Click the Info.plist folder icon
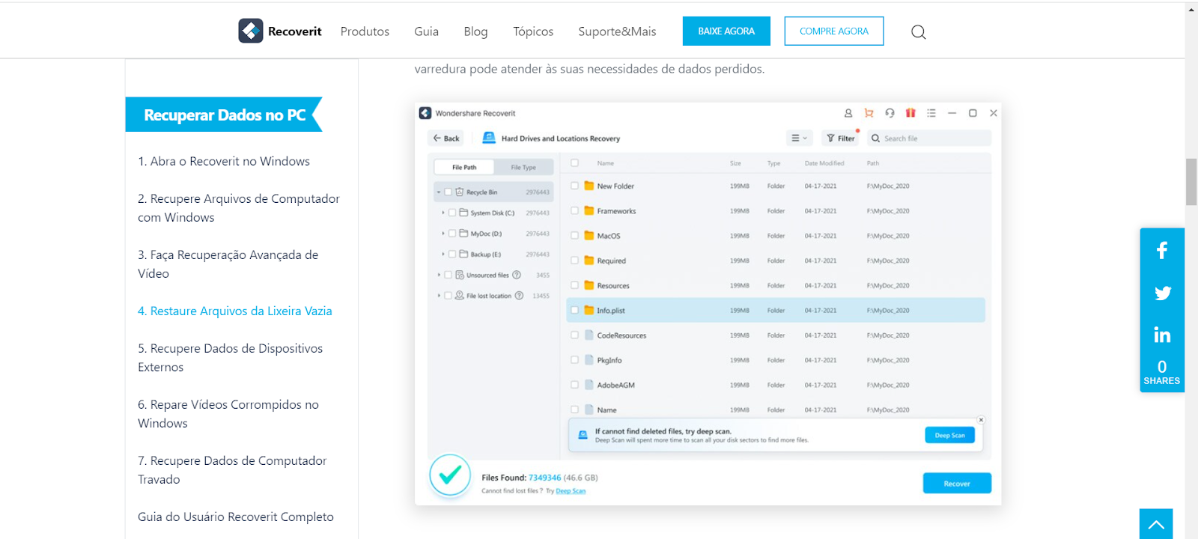The height and width of the screenshot is (539, 1198). point(589,310)
